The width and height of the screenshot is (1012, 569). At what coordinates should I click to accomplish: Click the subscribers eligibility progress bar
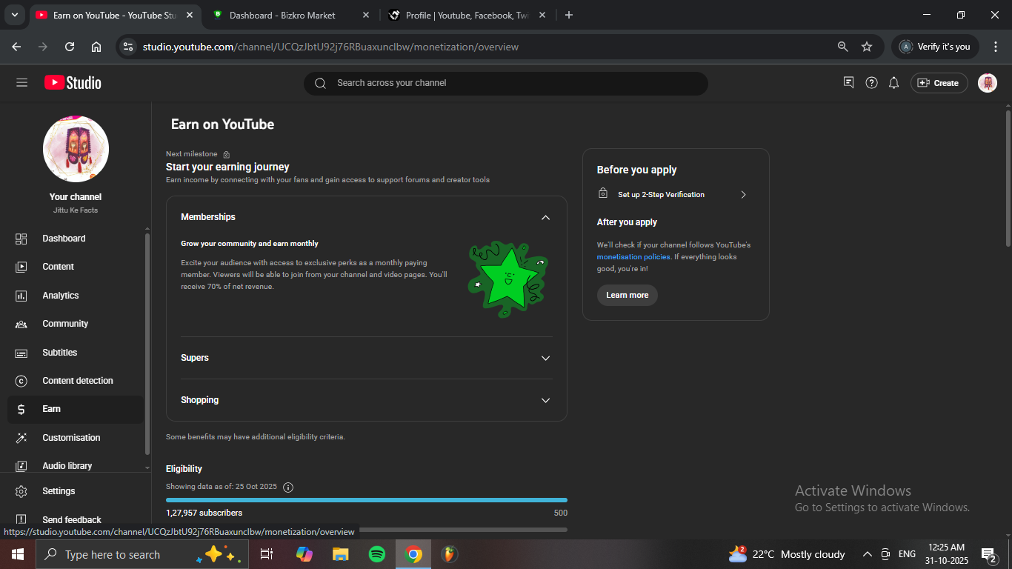[x=366, y=500]
